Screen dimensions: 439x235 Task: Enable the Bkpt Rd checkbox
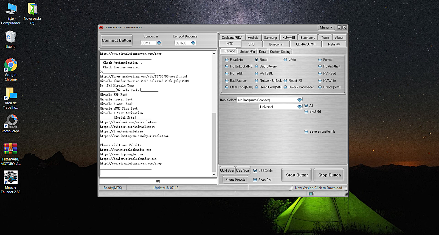click(306, 111)
